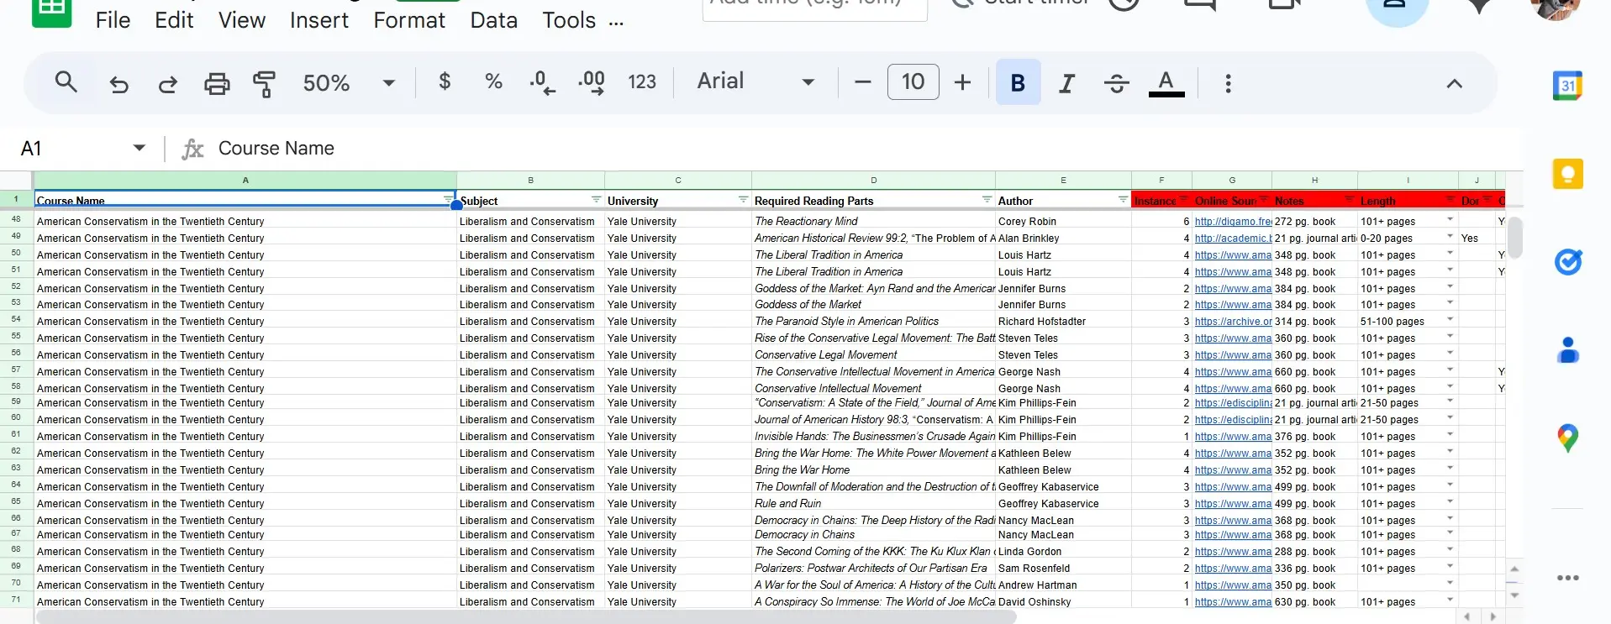The width and height of the screenshot is (1611, 624).
Task: Open the Amazon link in Linda Gordon row
Action: click(x=1233, y=552)
